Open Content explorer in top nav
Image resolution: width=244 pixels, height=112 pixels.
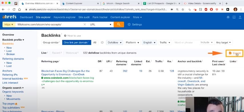click(x=120, y=17)
